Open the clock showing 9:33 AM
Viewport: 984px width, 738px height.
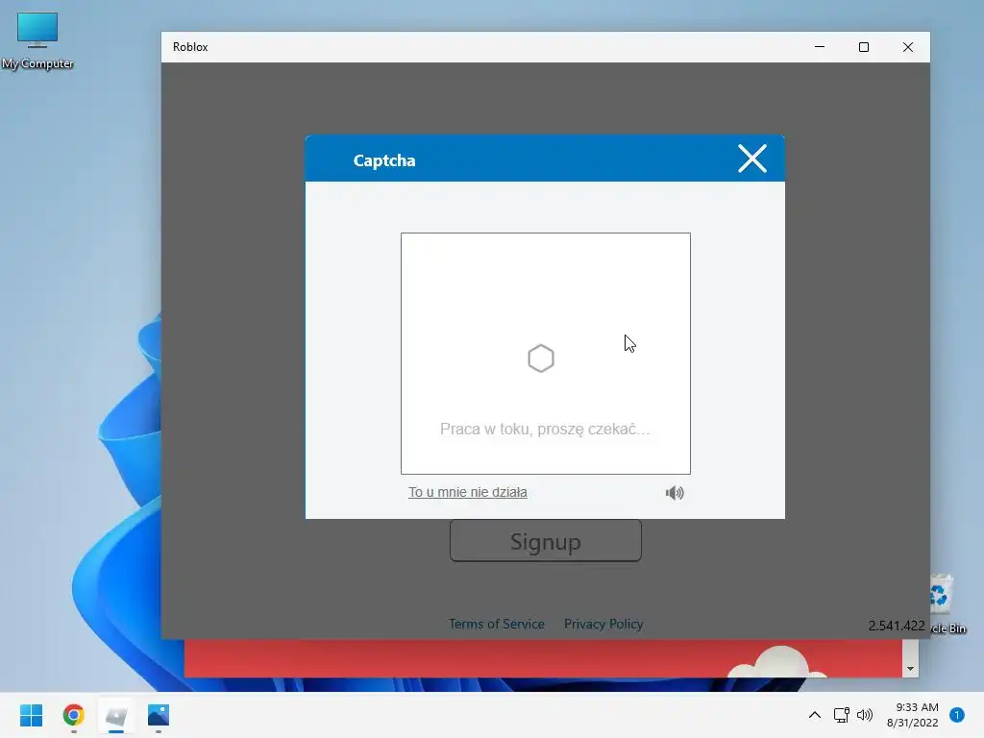click(913, 715)
